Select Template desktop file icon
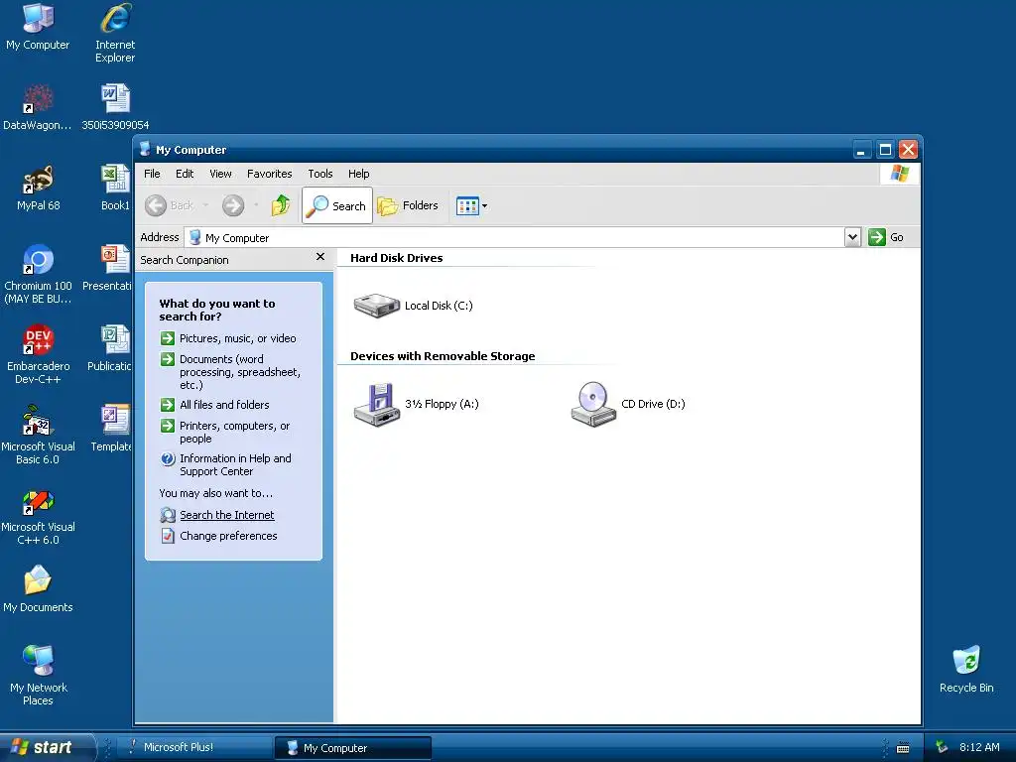The height and width of the screenshot is (762, 1016). 111,429
